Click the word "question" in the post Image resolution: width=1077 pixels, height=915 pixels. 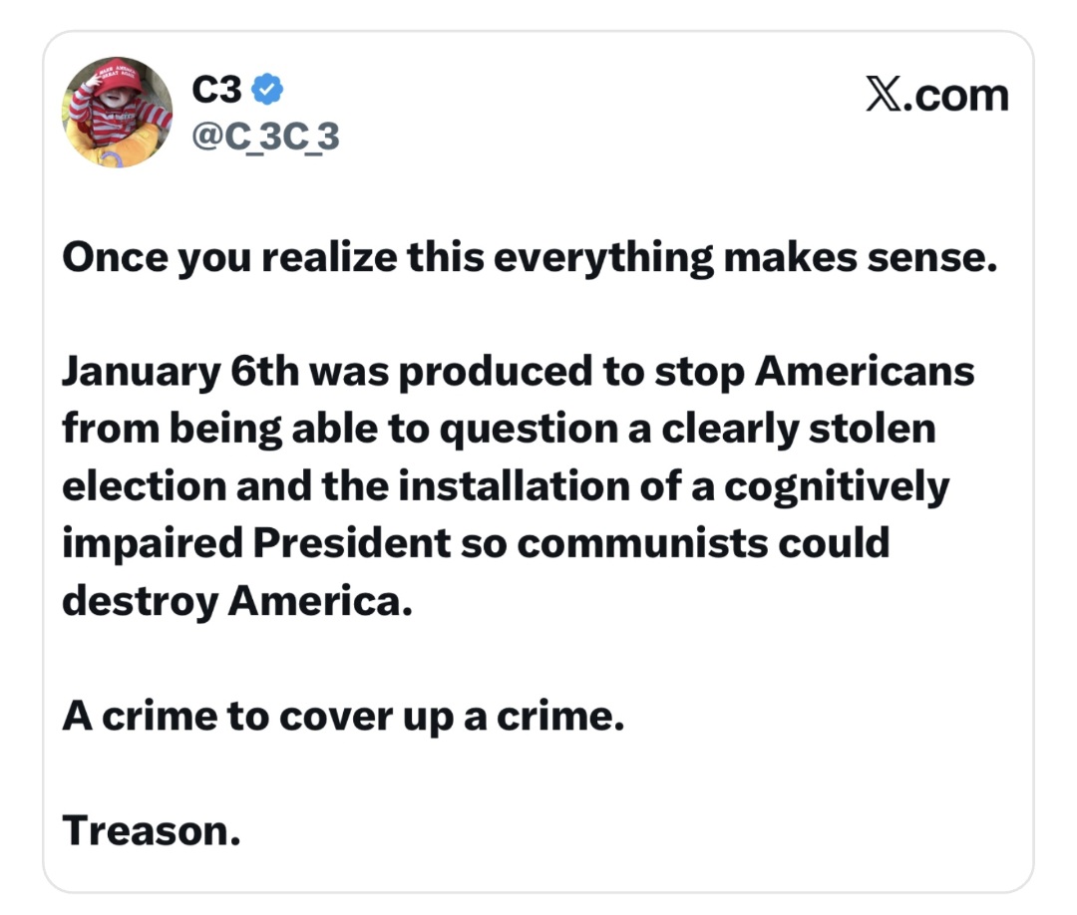(x=515, y=431)
